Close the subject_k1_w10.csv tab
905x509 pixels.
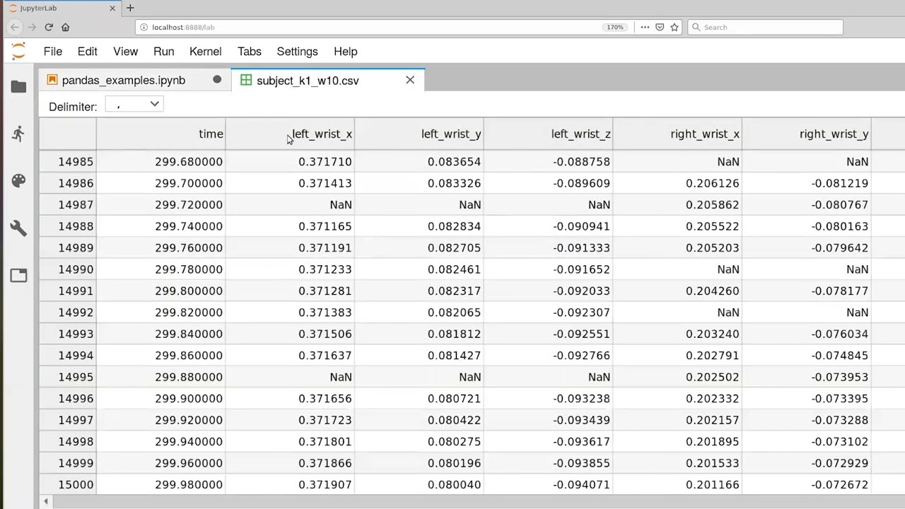click(410, 80)
